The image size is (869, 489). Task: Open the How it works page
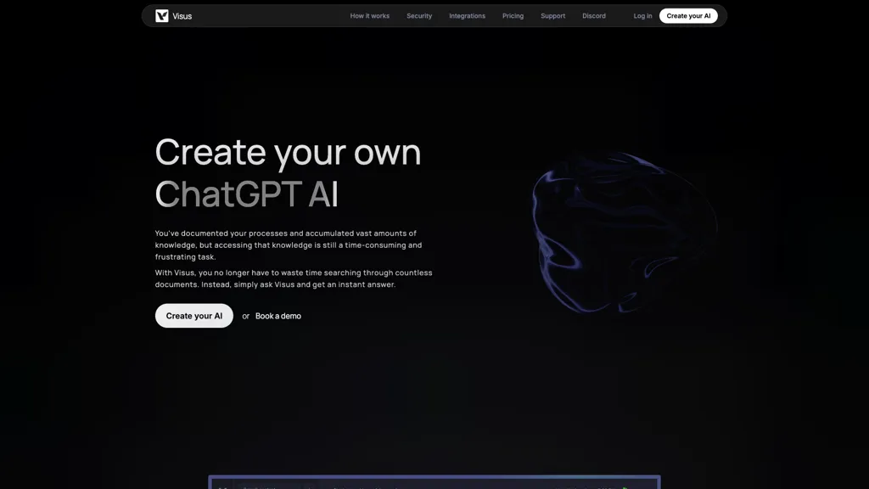[x=370, y=16]
